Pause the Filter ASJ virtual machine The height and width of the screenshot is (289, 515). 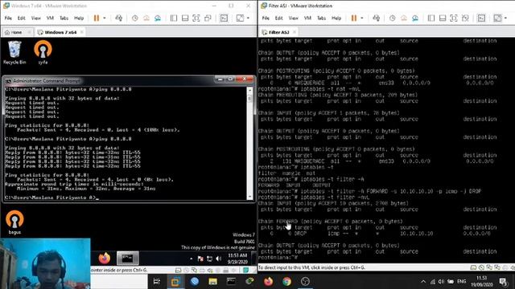pos(354,18)
